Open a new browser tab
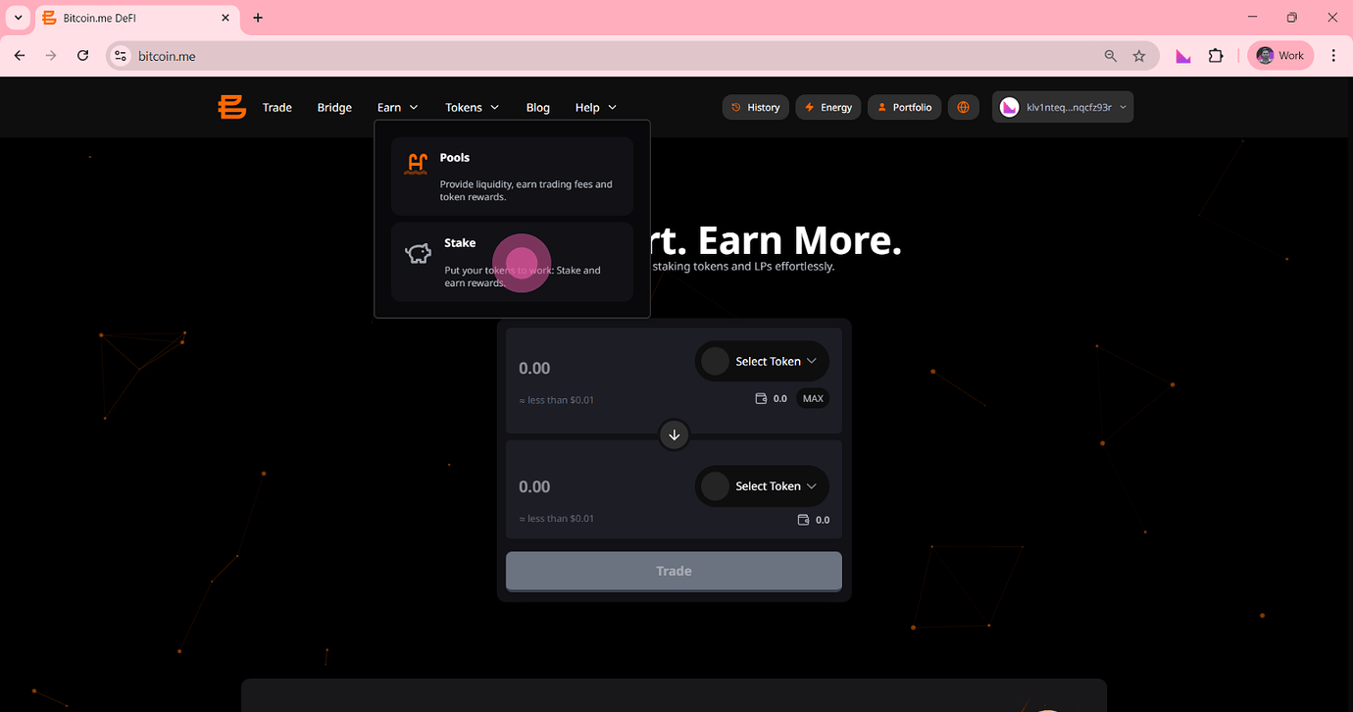Image resolution: width=1353 pixels, height=712 pixels. coord(258,18)
